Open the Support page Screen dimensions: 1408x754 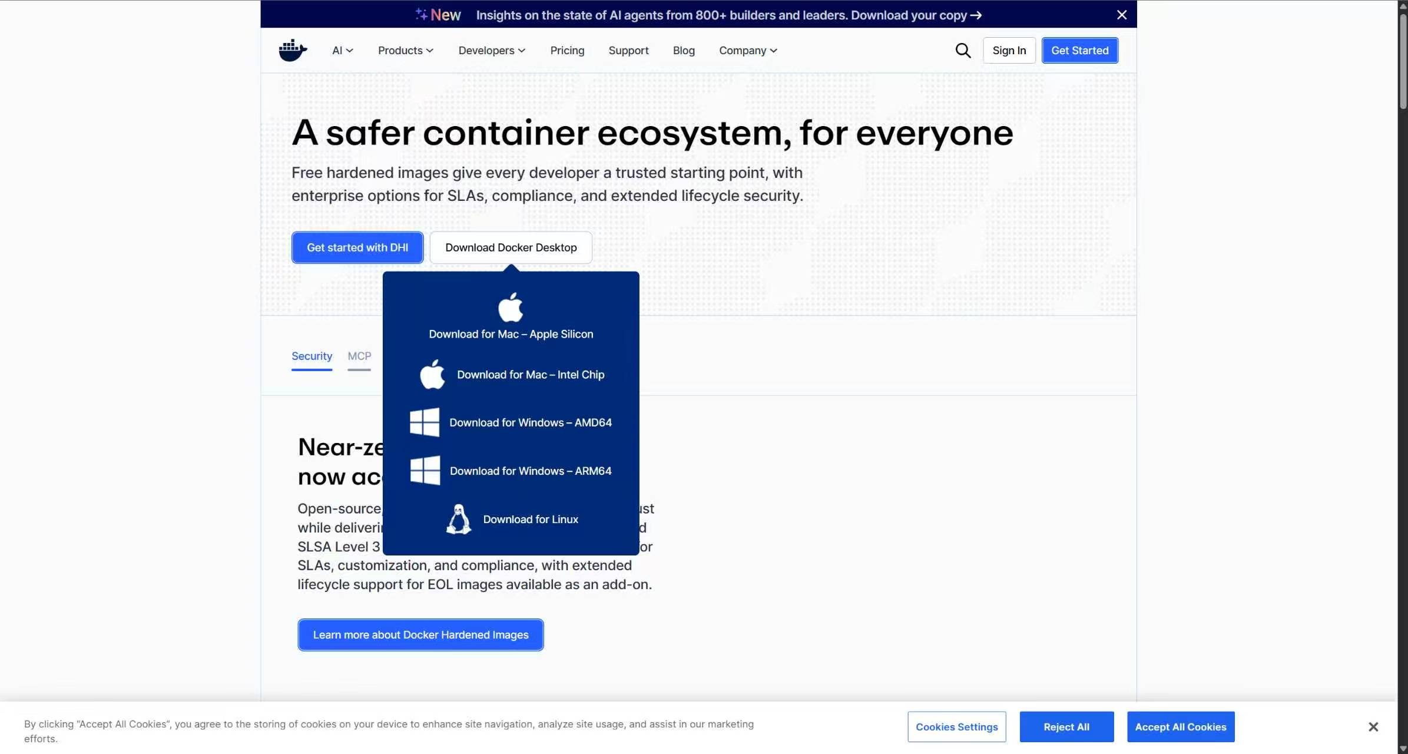click(x=628, y=51)
